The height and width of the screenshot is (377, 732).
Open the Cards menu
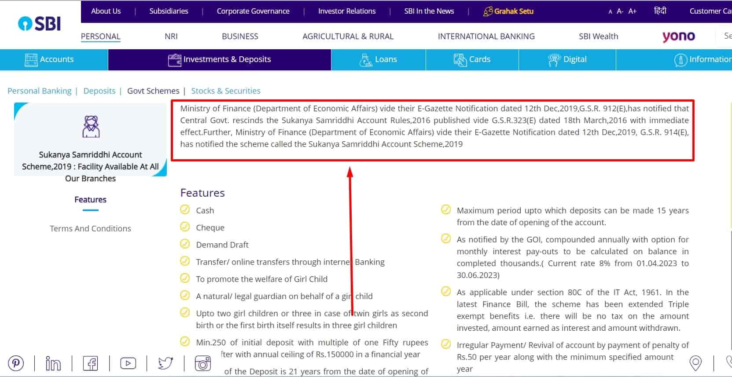coord(472,60)
